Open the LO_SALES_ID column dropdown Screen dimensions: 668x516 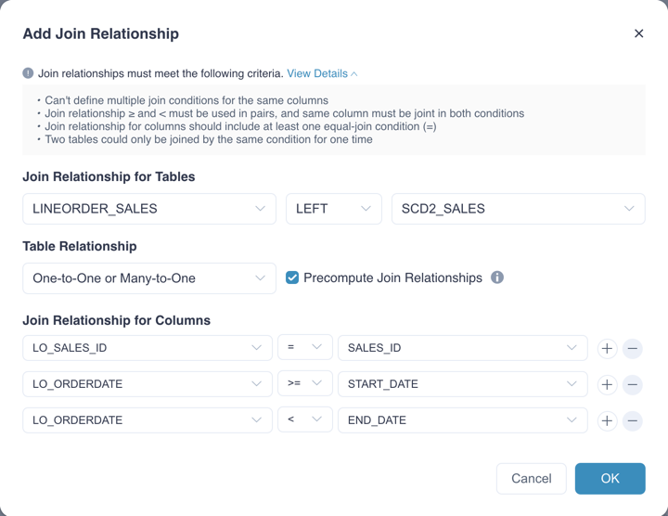pyautogui.click(x=147, y=348)
